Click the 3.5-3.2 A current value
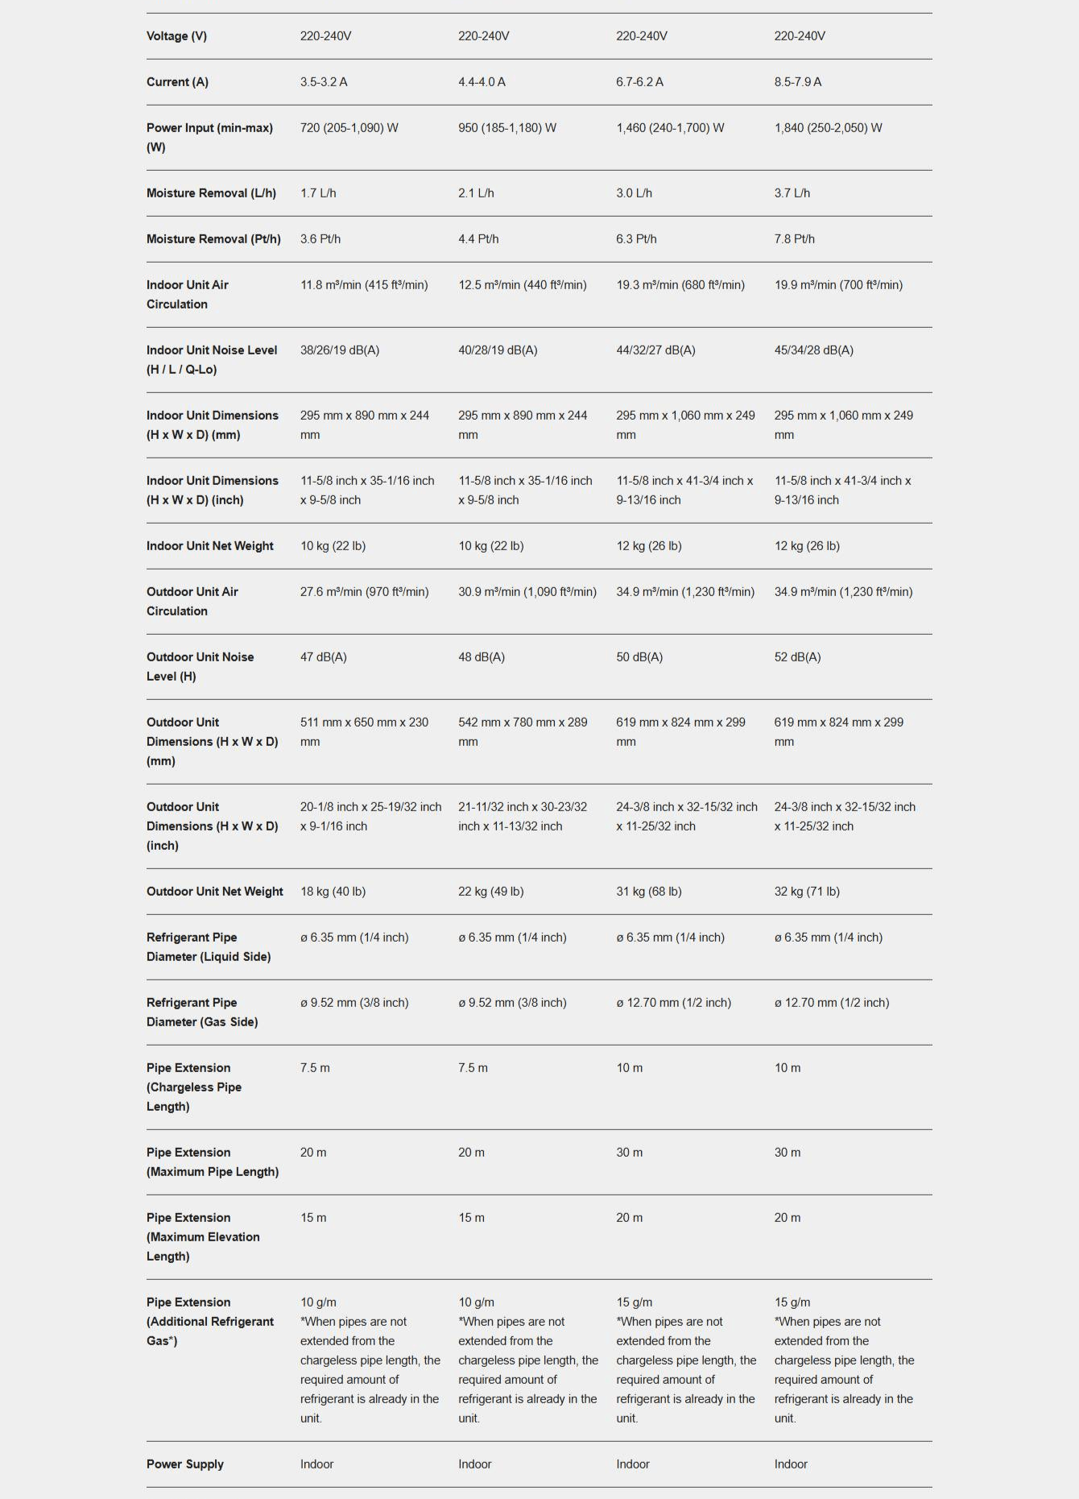The height and width of the screenshot is (1499, 1079). click(x=324, y=82)
